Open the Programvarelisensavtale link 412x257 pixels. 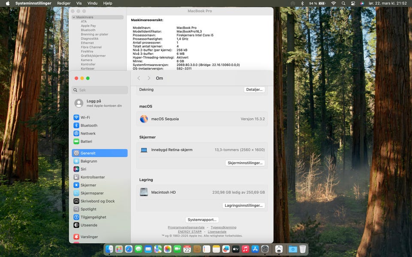point(186,227)
